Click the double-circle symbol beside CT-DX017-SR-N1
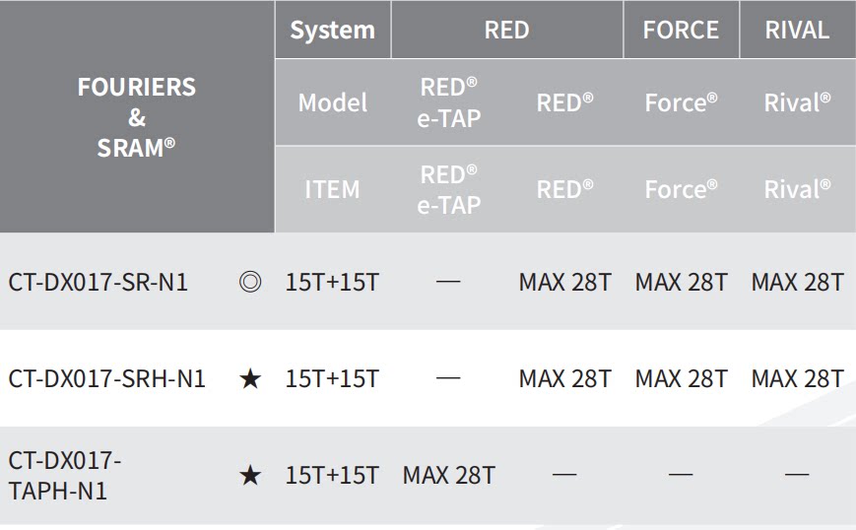This screenshot has width=856, height=530. coord(250,283)
